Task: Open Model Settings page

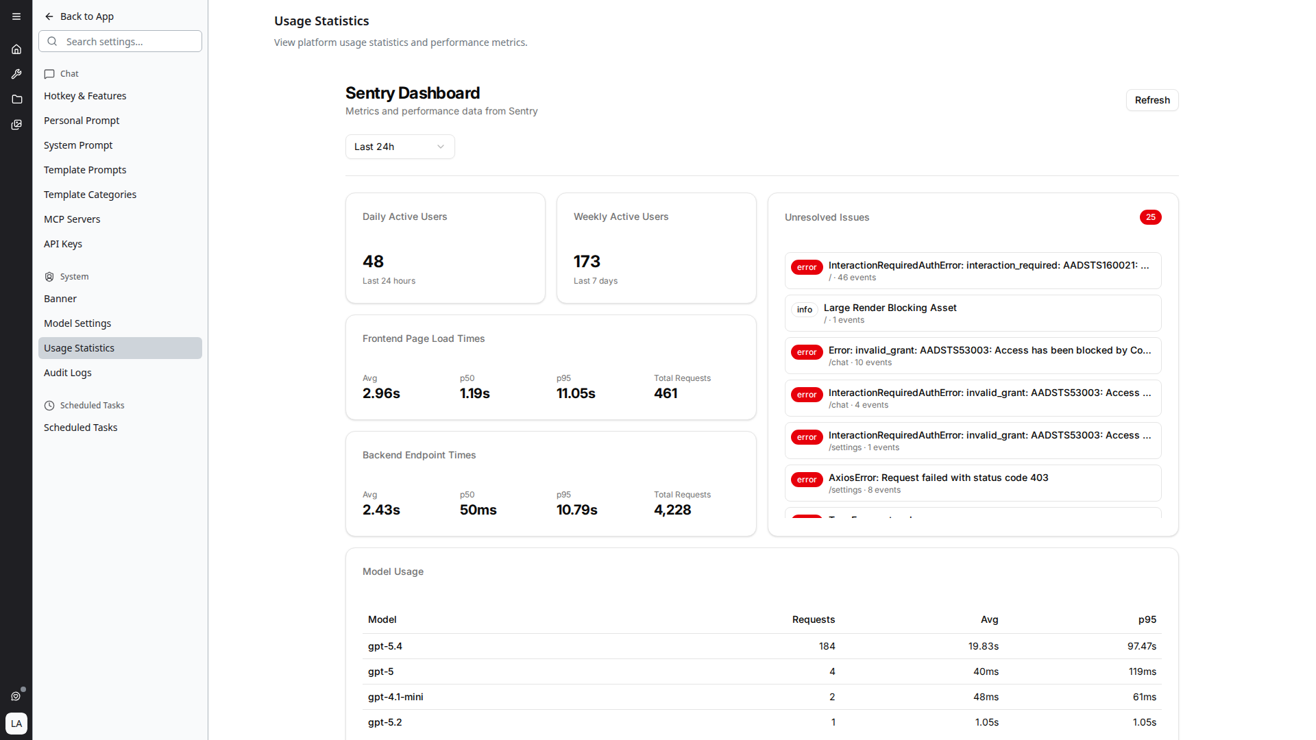Action: point(120,323)
